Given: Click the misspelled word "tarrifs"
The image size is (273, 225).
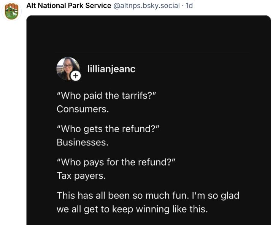Looking at the screenshot, I should point(137,95).
